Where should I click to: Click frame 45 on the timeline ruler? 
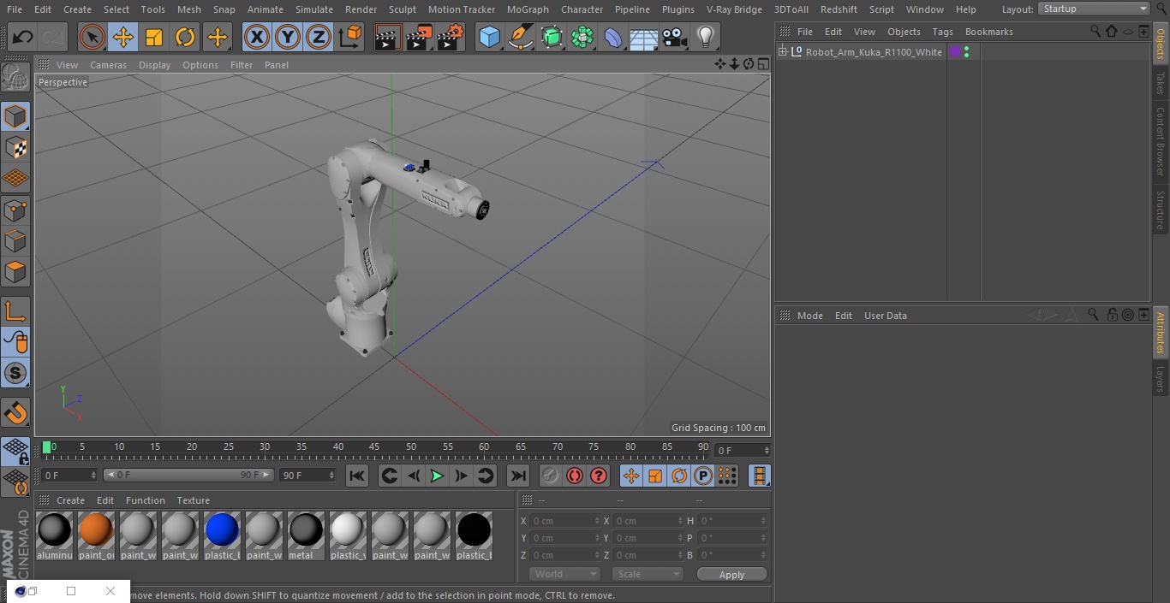374,447
